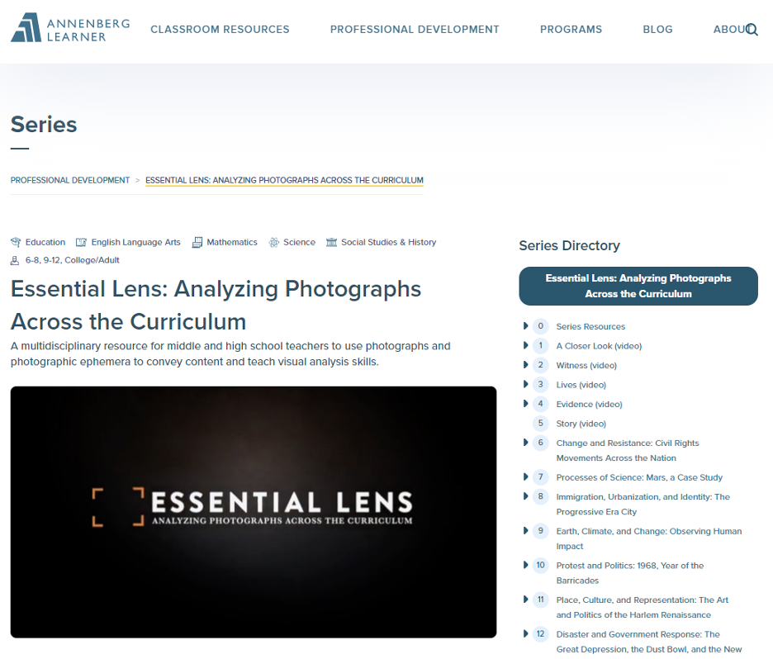
Task: Click the Science tag text
Action: 299,243
